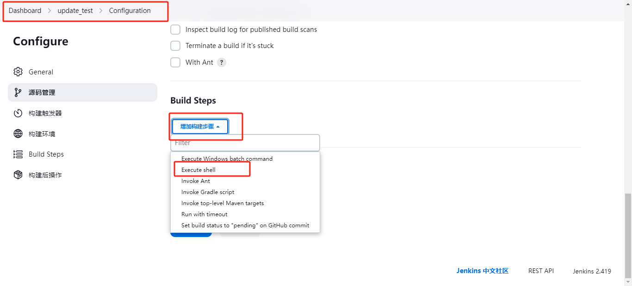Check Terminate a build if it's stuck
This screenshot has height=286, width=632.
click(x=175, y=46)
